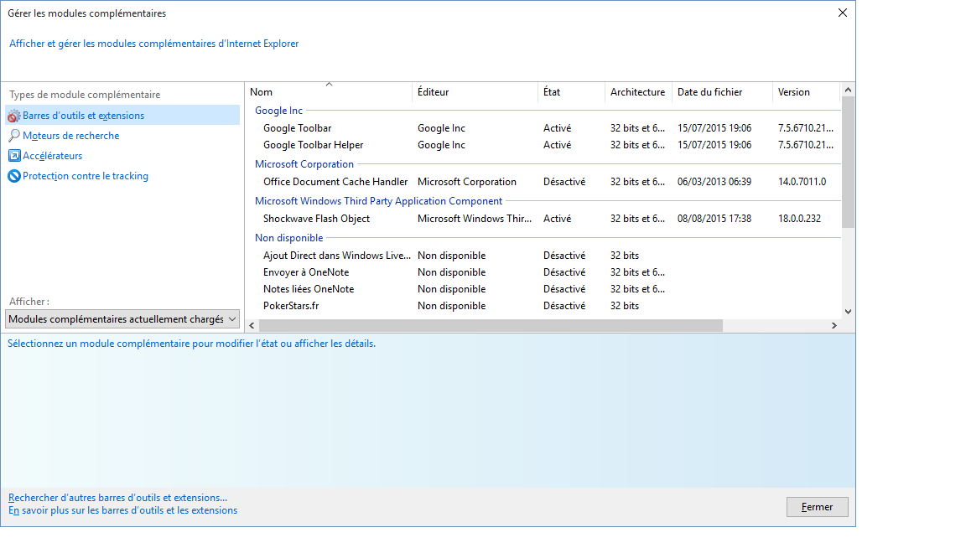966x543 pixels.
Task: Click Désactivé status of Office Document Cache Handler
Action: click(x=564, y=182)
